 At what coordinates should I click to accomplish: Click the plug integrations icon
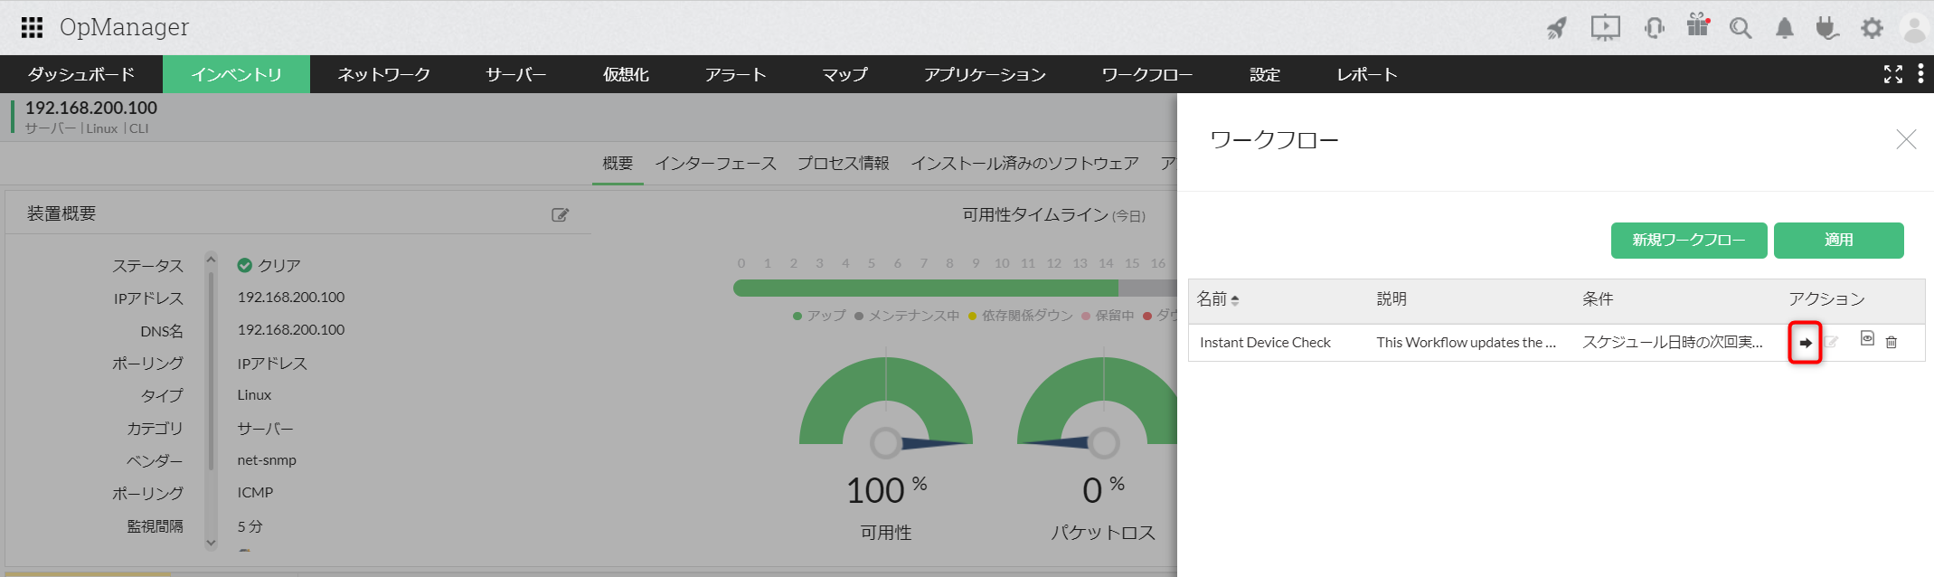coord(1826,28)
